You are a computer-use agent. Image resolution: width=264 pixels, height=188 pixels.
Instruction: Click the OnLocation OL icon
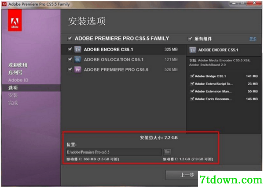coord(78,60)
